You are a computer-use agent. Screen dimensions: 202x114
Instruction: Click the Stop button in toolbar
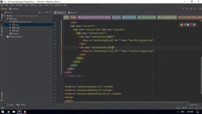click(195, 9)
